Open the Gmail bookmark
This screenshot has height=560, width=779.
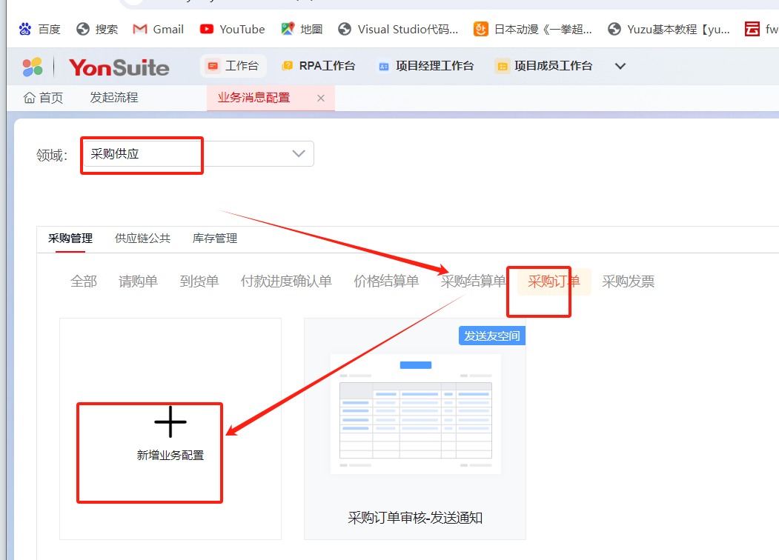click(157, 29)
